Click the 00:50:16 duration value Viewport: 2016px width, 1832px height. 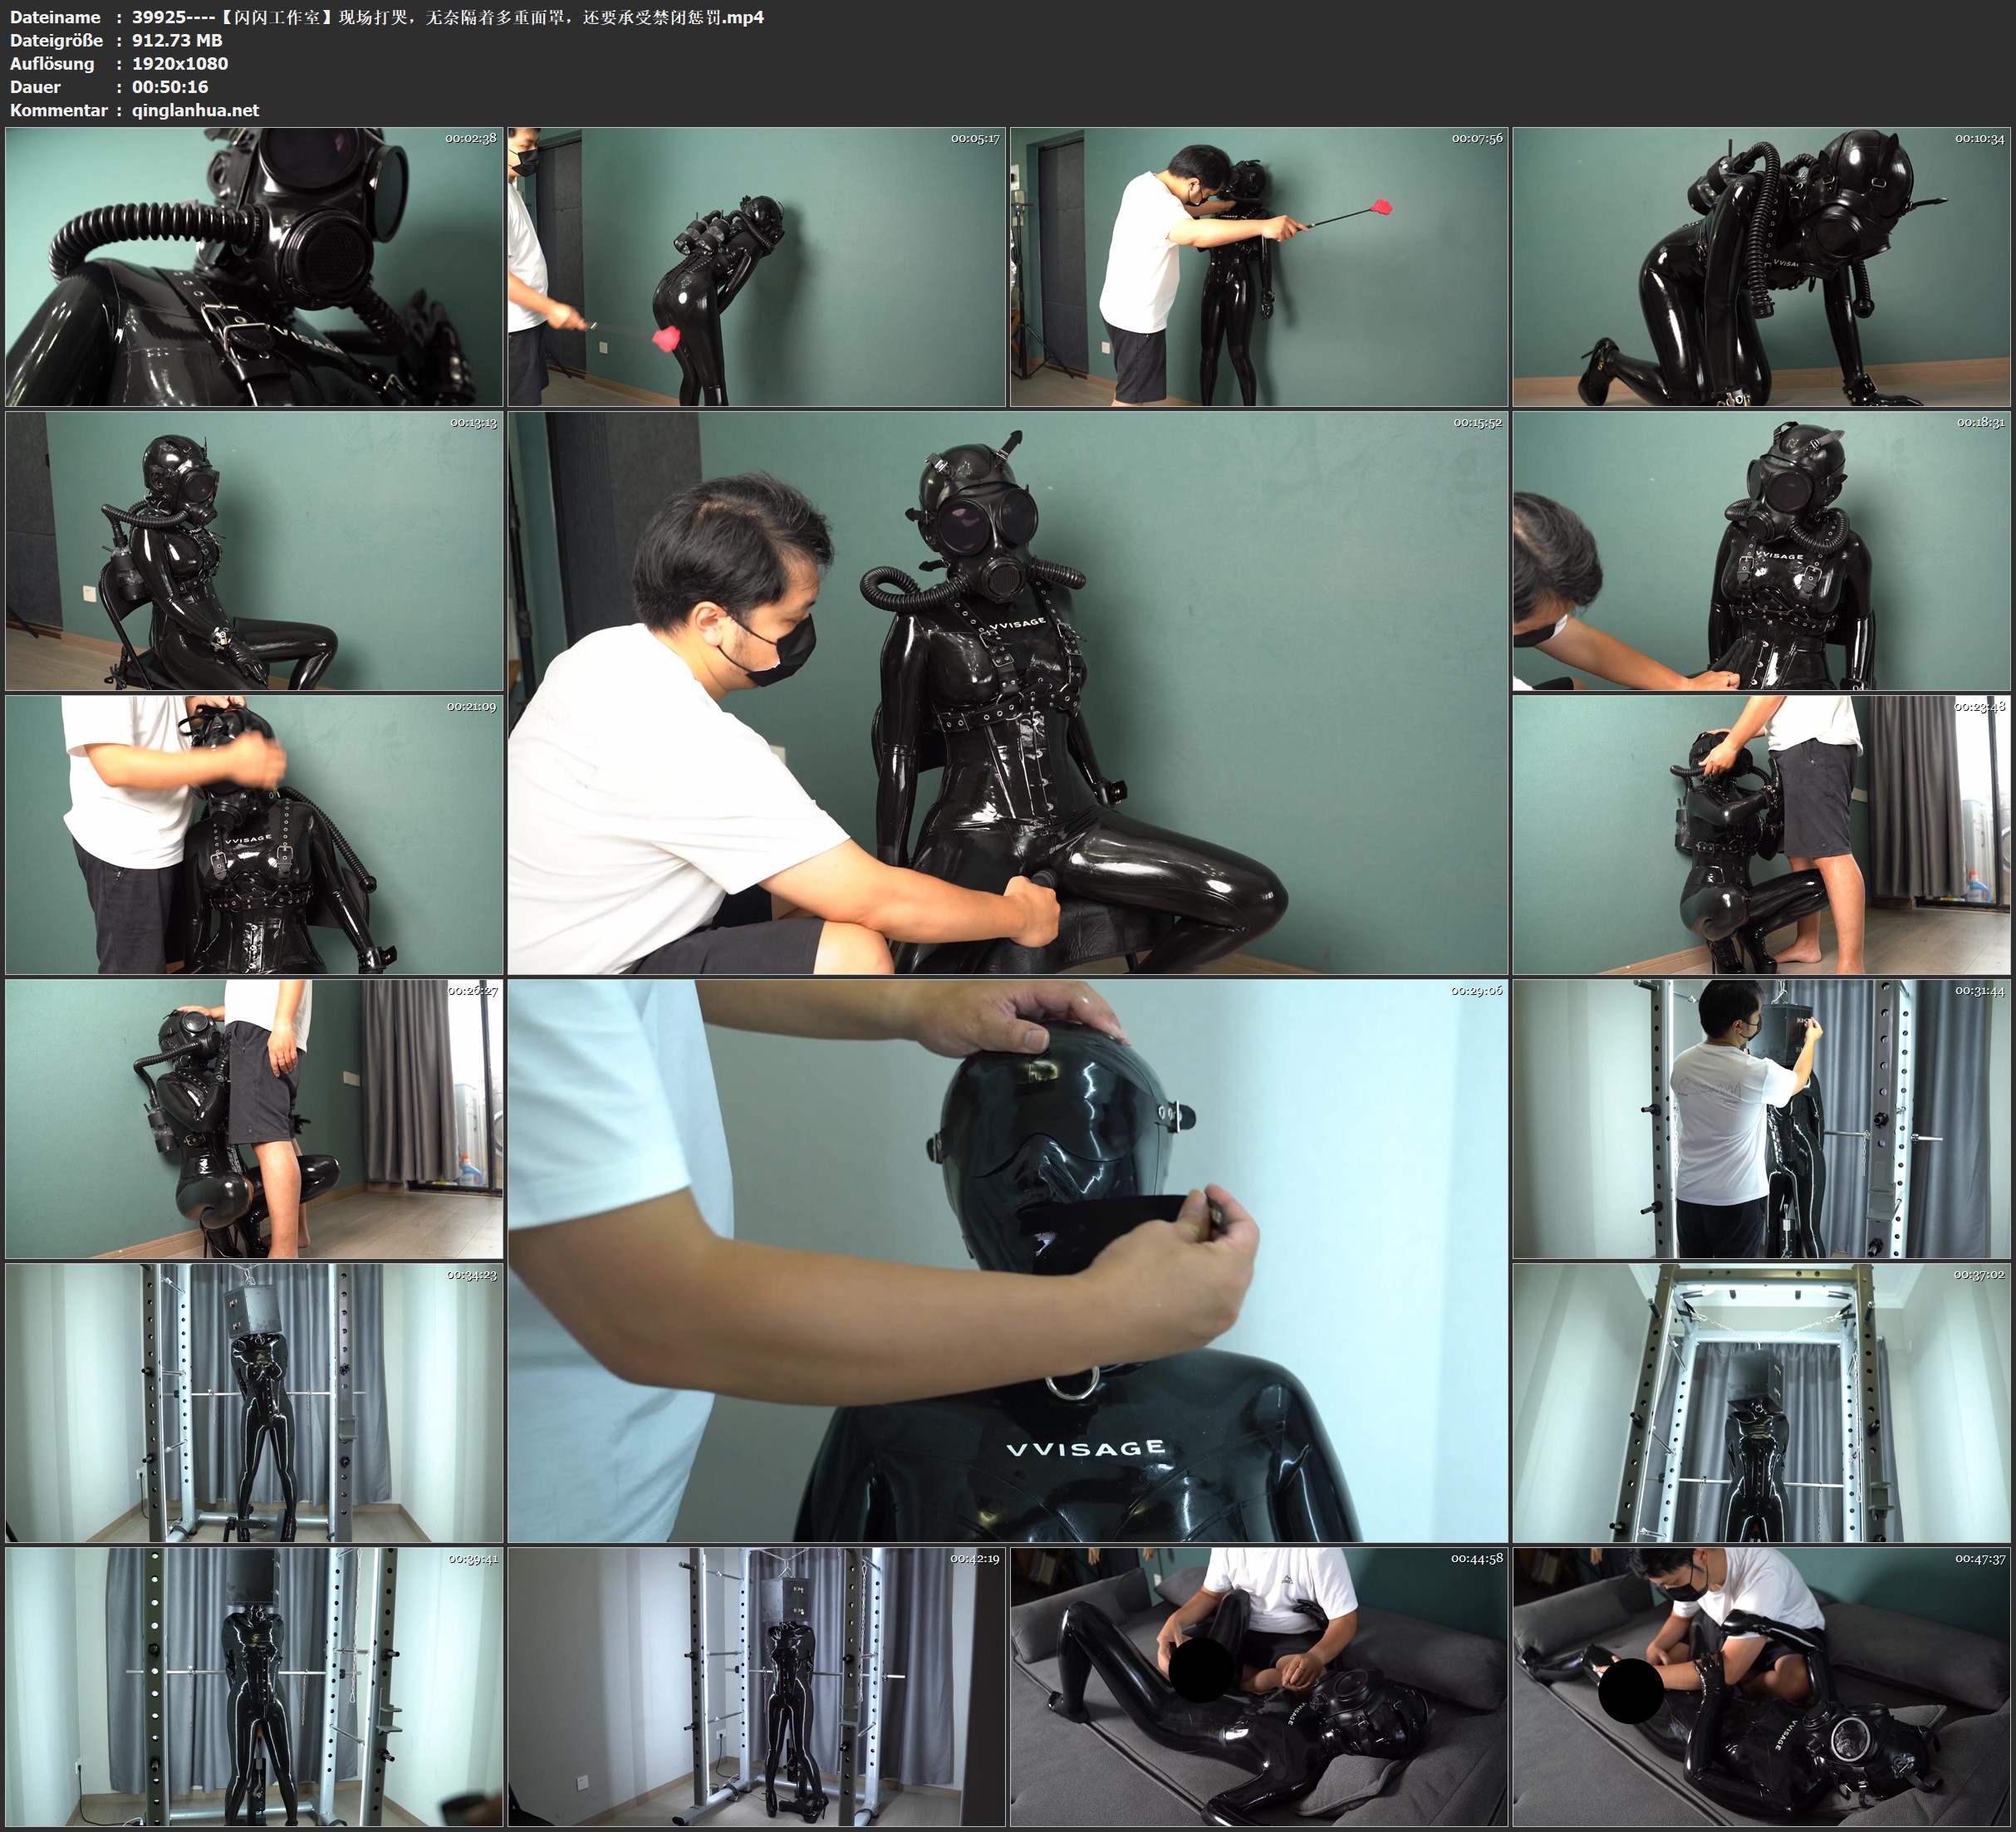170,87
